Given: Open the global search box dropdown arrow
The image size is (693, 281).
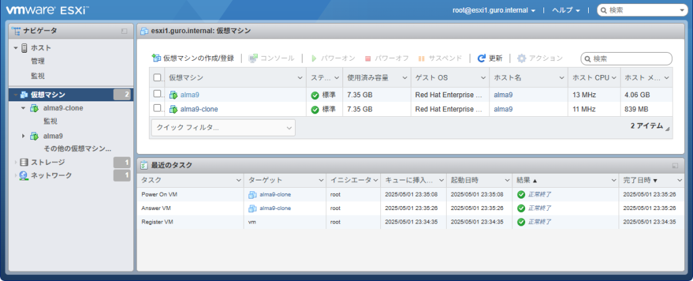Looking at the screenshot, I should (x=681, y=11).
